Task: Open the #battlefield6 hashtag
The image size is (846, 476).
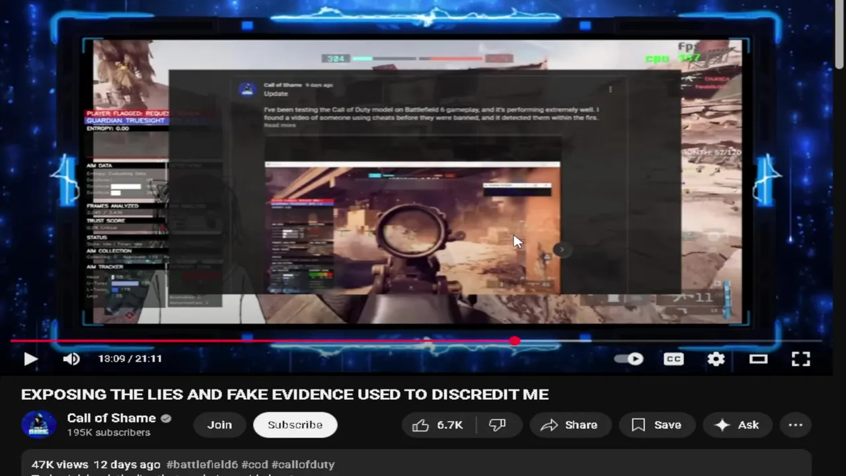Action: pos(202,465)
